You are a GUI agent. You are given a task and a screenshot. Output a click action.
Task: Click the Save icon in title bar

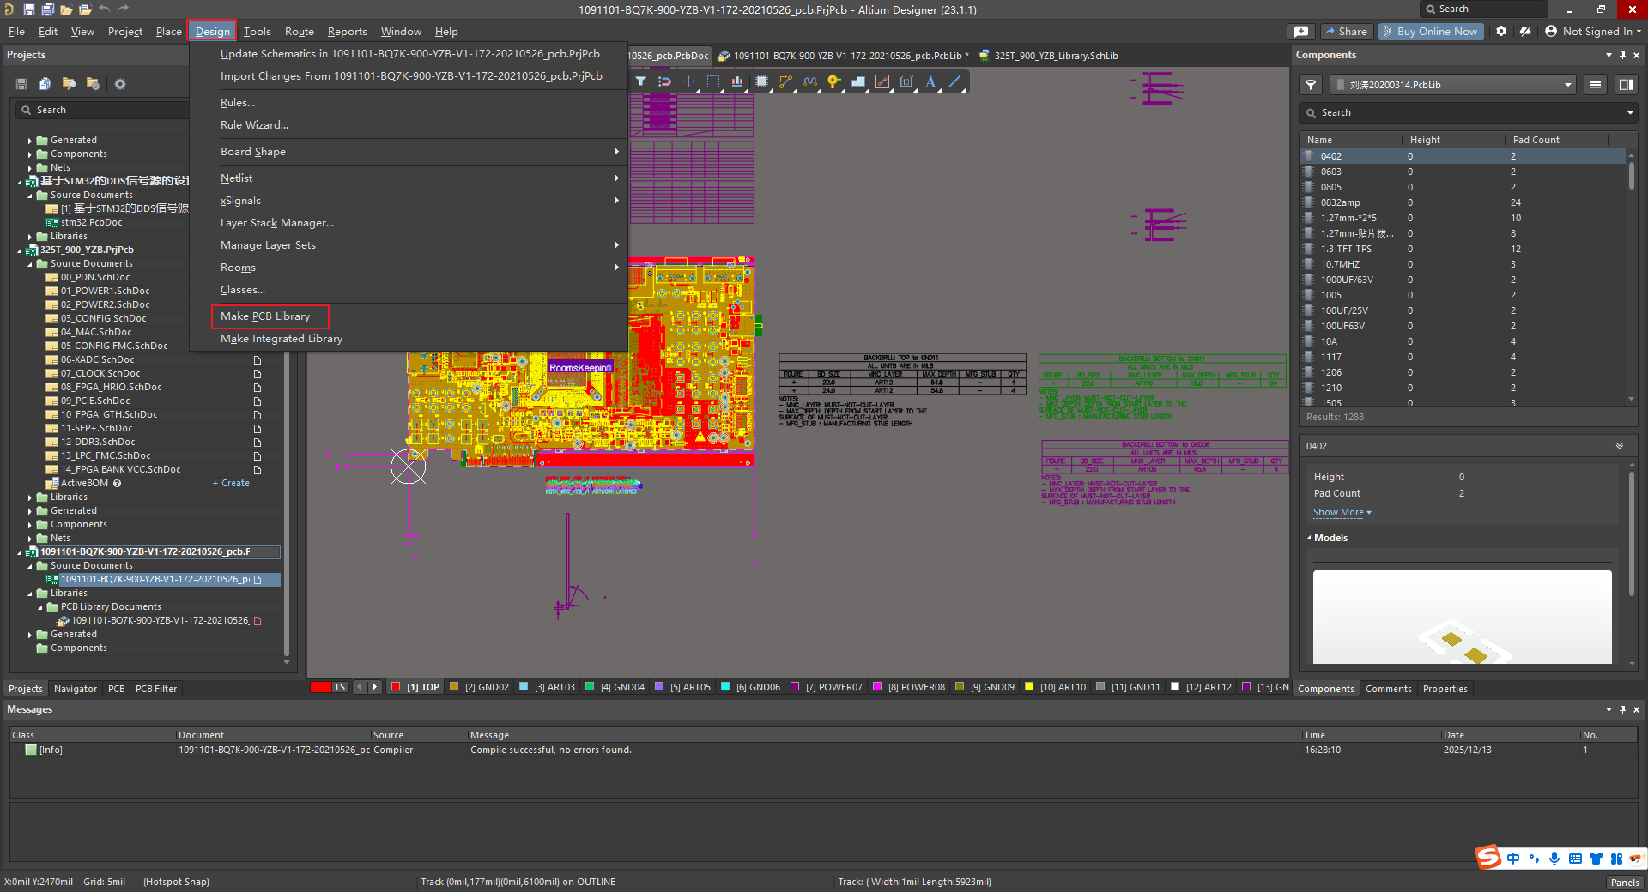[x=28, y=9]
